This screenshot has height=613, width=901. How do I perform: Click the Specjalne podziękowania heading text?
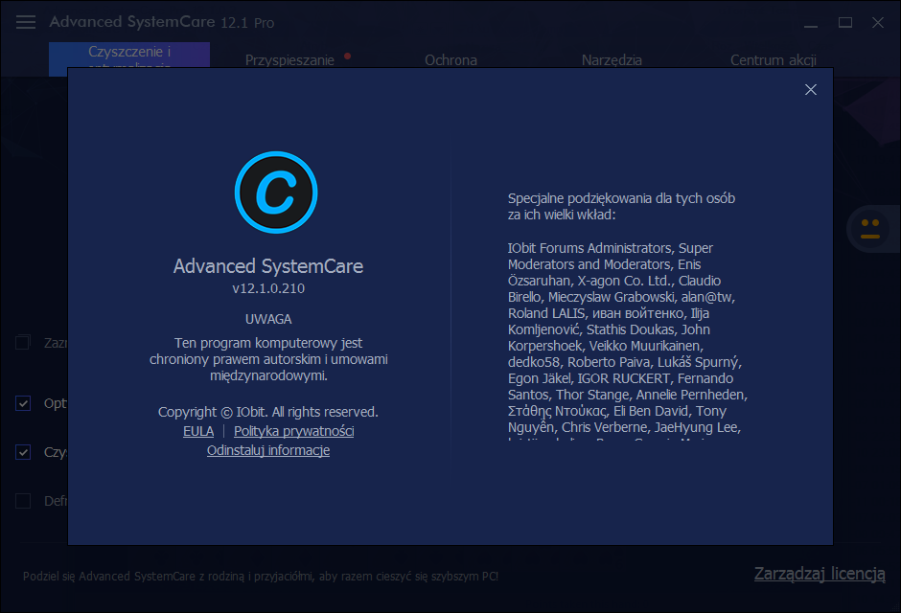pos(621,207)
